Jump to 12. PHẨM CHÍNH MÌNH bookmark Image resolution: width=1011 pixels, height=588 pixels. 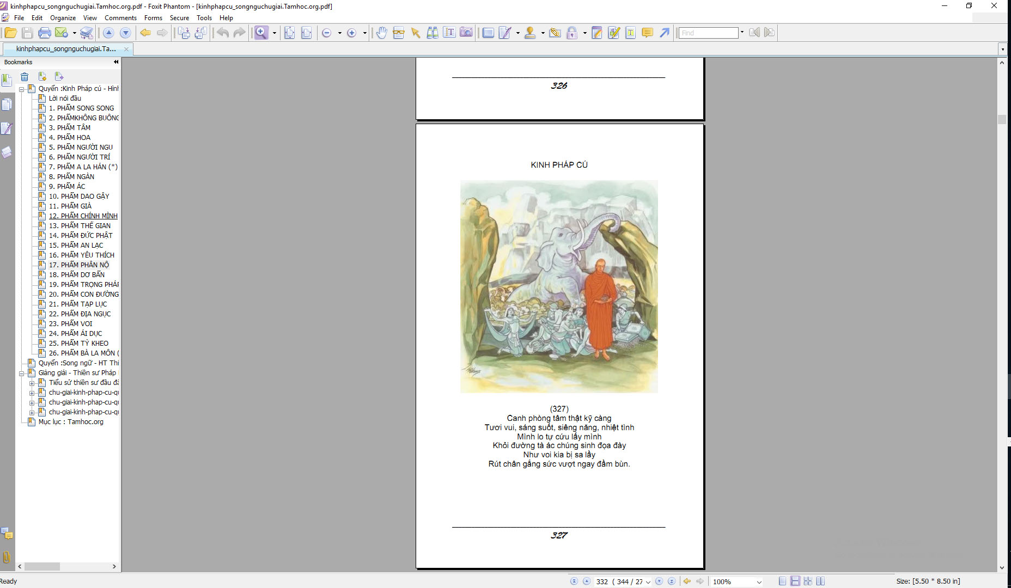[x=83, y=216]
